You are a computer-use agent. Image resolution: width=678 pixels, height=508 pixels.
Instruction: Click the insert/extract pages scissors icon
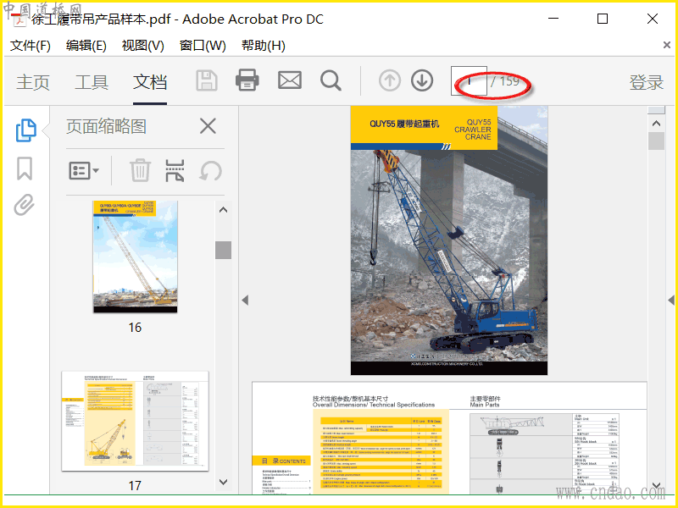175,170
